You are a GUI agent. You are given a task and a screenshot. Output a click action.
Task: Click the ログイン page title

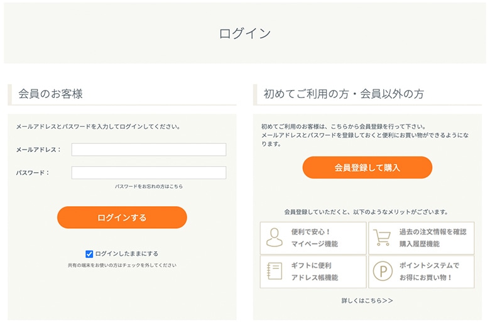coord(245,33)
